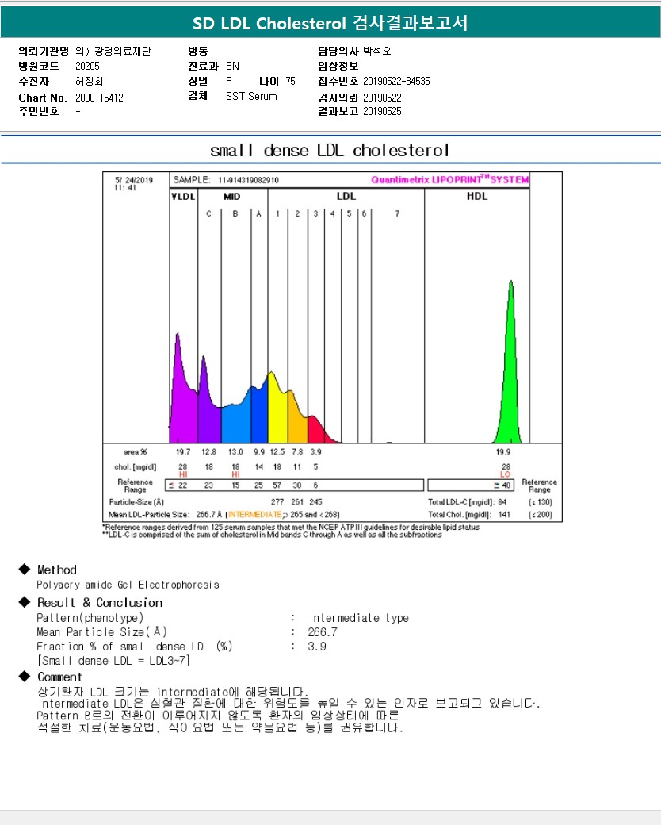Click the red LDL 3 band area
Screen dimensions: 661x825
(x=315, y=428)
